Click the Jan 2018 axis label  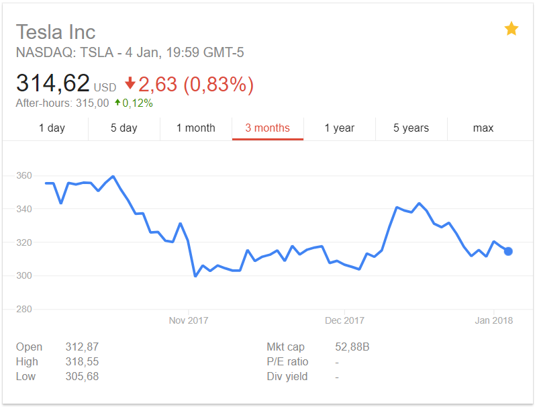pos(493,320)
